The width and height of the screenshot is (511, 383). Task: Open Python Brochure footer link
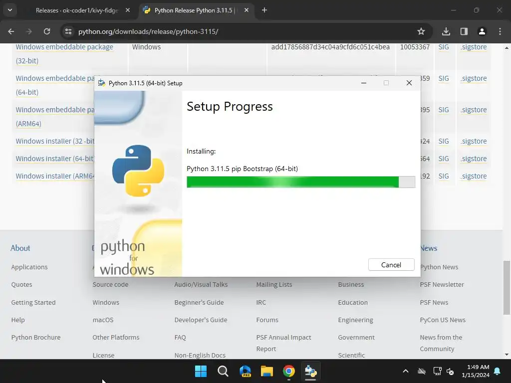36,338
